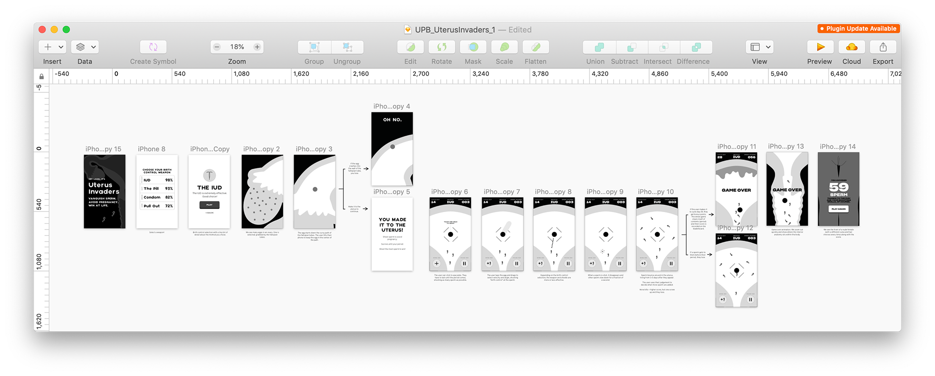Zoom in with the plus button
Viewport: 935px width, 376px height.
pyautogui.click(x=257, y=47)
